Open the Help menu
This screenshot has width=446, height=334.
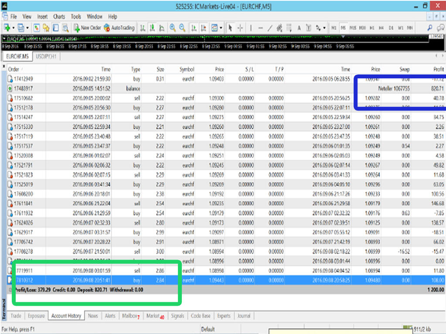click(x=112, y=17)
